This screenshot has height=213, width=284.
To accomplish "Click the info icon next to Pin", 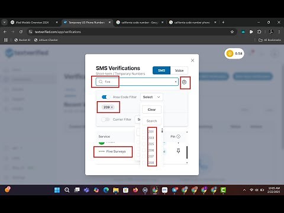I will click(179, 137).
